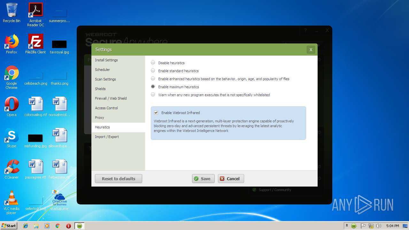409x230 pixels.
Task: Launch CCleaner desktop shortcut
Action: (12, 169)
